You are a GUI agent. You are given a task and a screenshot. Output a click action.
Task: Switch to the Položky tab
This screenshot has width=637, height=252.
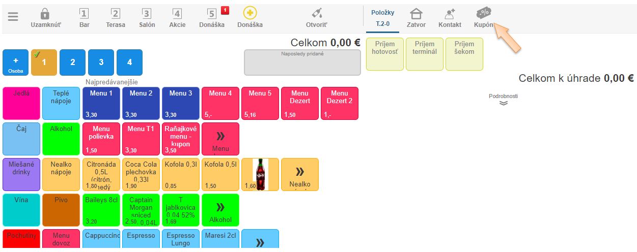(382, 17)
